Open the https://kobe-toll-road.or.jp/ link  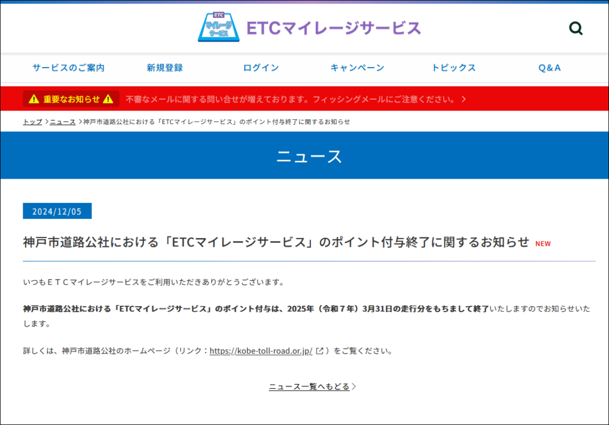261,351
